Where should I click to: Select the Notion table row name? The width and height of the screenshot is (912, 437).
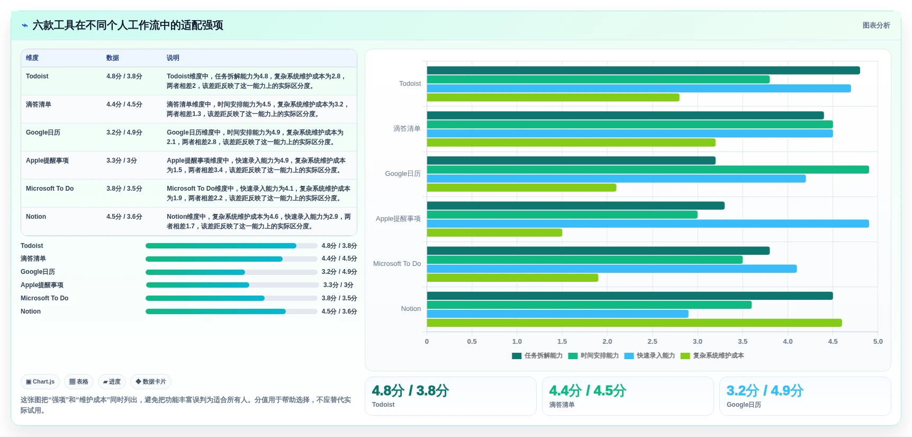(x=36, y=217)
